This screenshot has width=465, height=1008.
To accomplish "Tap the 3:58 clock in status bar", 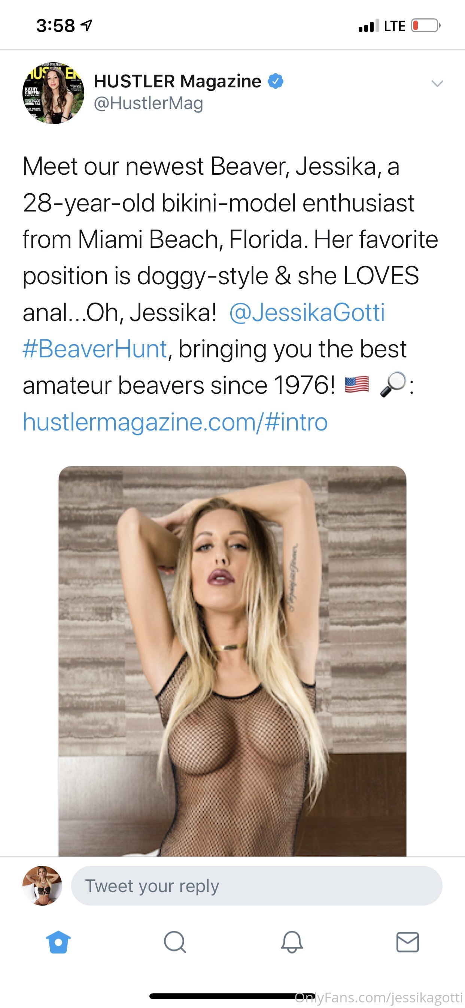I will (x=55, y=26).
